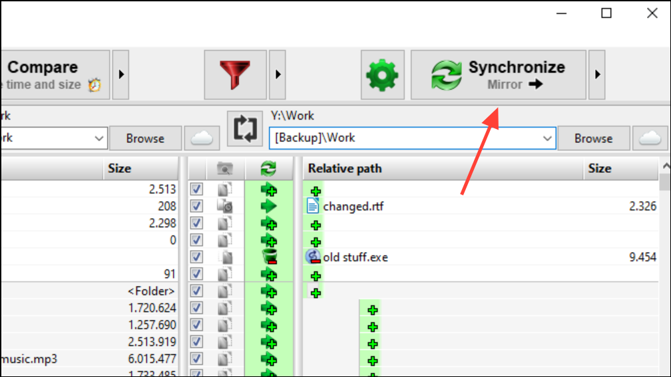Click the green sync action column header
Screen dimensions: 671x377
(x=268, y=169)
